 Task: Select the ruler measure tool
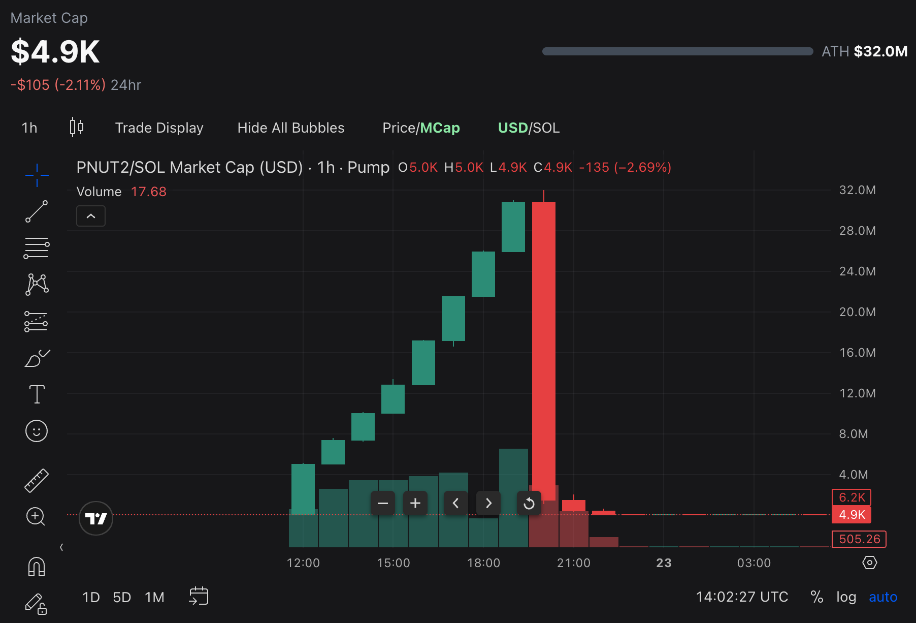pos(37,480)
